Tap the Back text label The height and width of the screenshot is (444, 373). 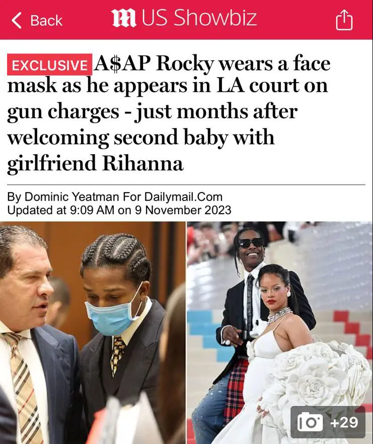click(x=46, y=21)
